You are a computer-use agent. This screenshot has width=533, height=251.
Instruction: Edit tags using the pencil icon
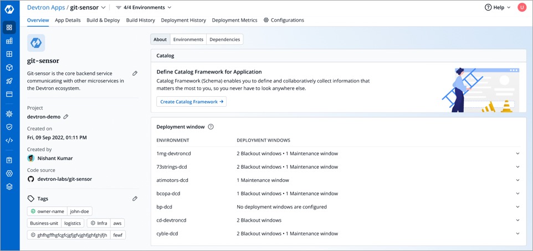tap(135, 198)
